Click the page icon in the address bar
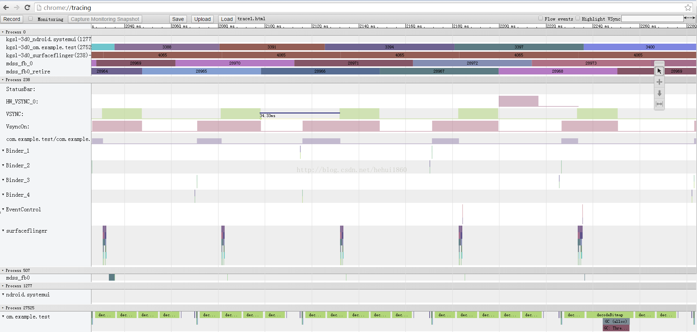 [x=39, y=8]
